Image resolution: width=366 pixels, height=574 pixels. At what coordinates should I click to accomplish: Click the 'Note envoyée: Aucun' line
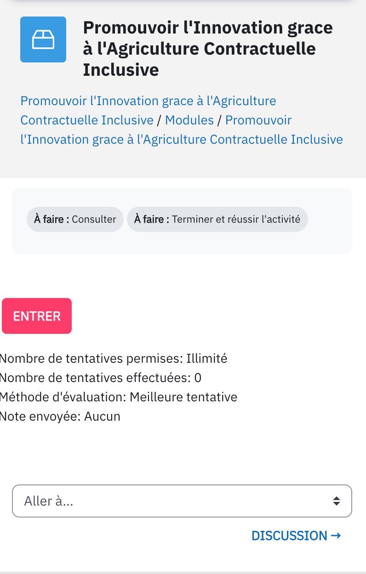coord(60,416)
